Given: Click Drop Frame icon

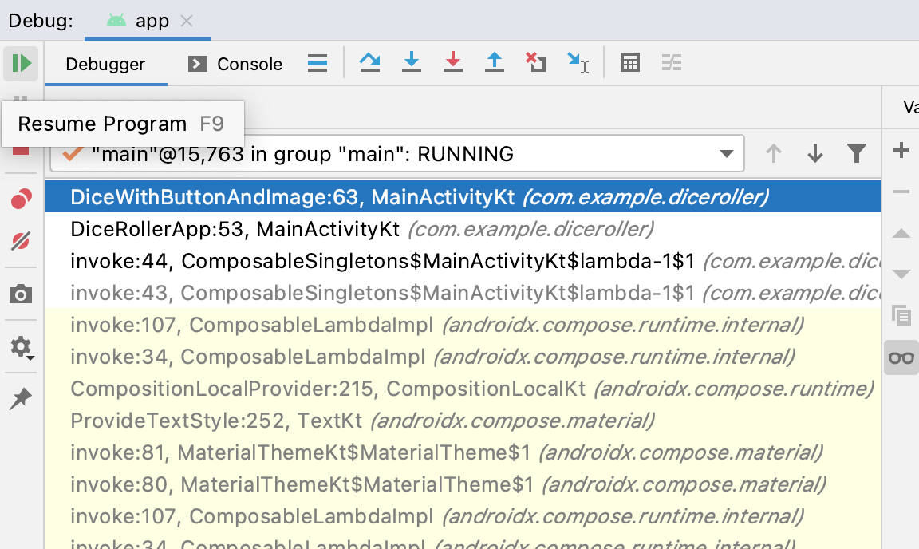Looking at the screenshot, I should [535, 62].
